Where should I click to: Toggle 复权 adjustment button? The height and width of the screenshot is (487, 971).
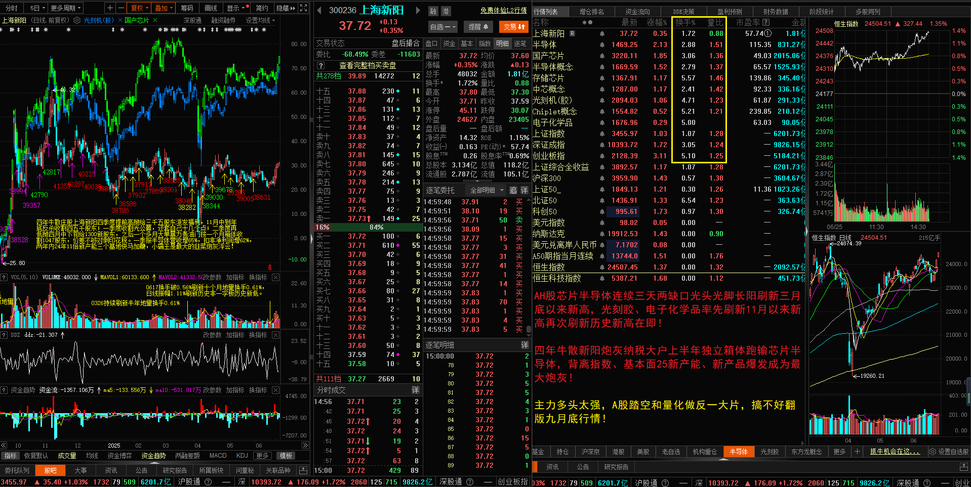140,8
